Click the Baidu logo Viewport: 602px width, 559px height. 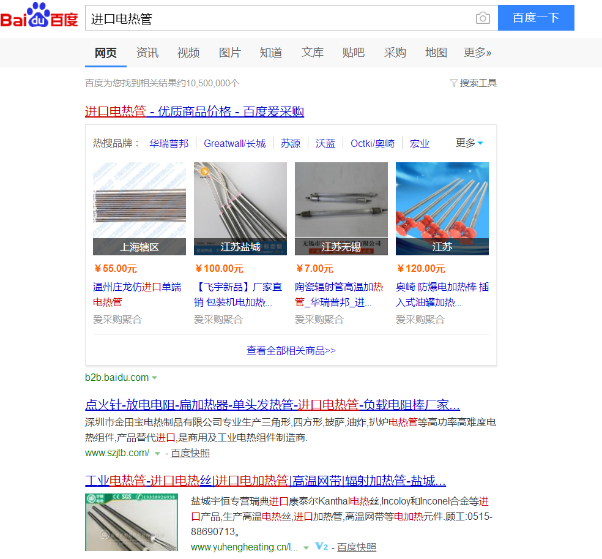click(x=39, y=15)
